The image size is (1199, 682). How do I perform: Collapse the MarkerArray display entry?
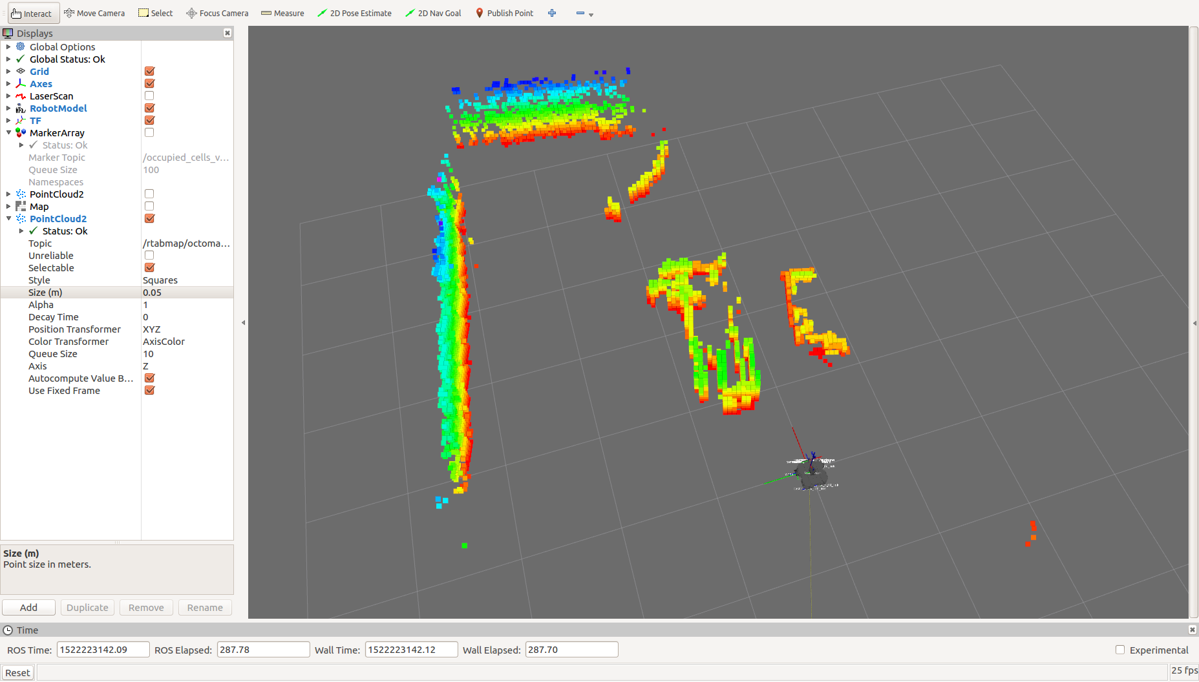8,133
